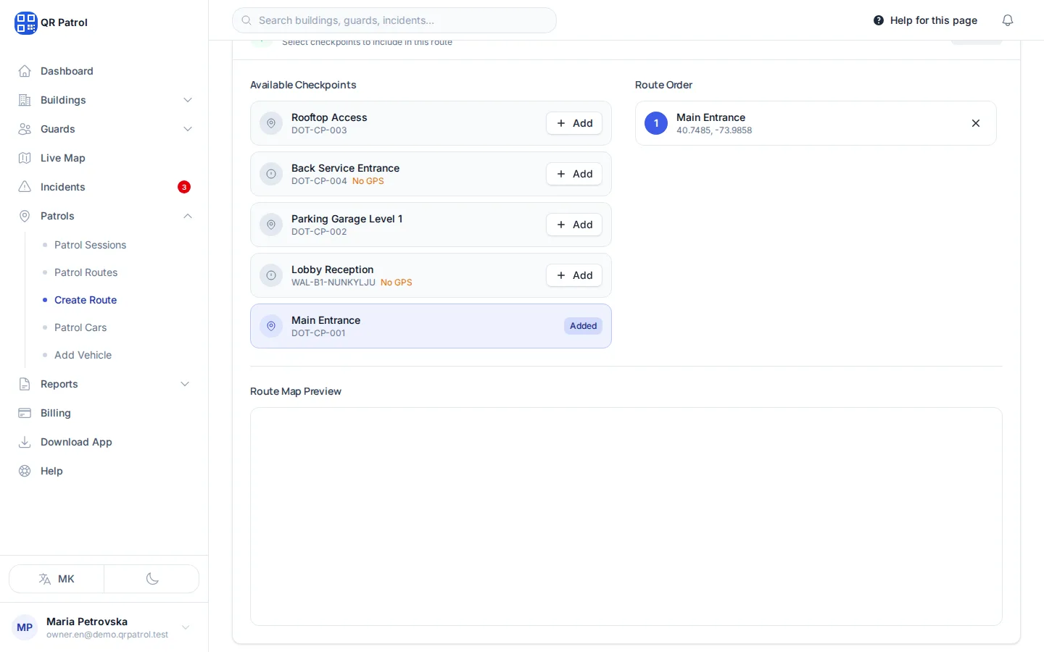This screenshot has height=652, width=1044.
Task: Toggle dark mode moon icon
Action: (x=152, y=579)
